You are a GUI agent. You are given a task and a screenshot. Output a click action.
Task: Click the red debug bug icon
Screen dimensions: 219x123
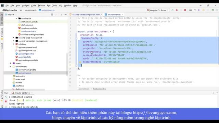(x=177, y=10)
